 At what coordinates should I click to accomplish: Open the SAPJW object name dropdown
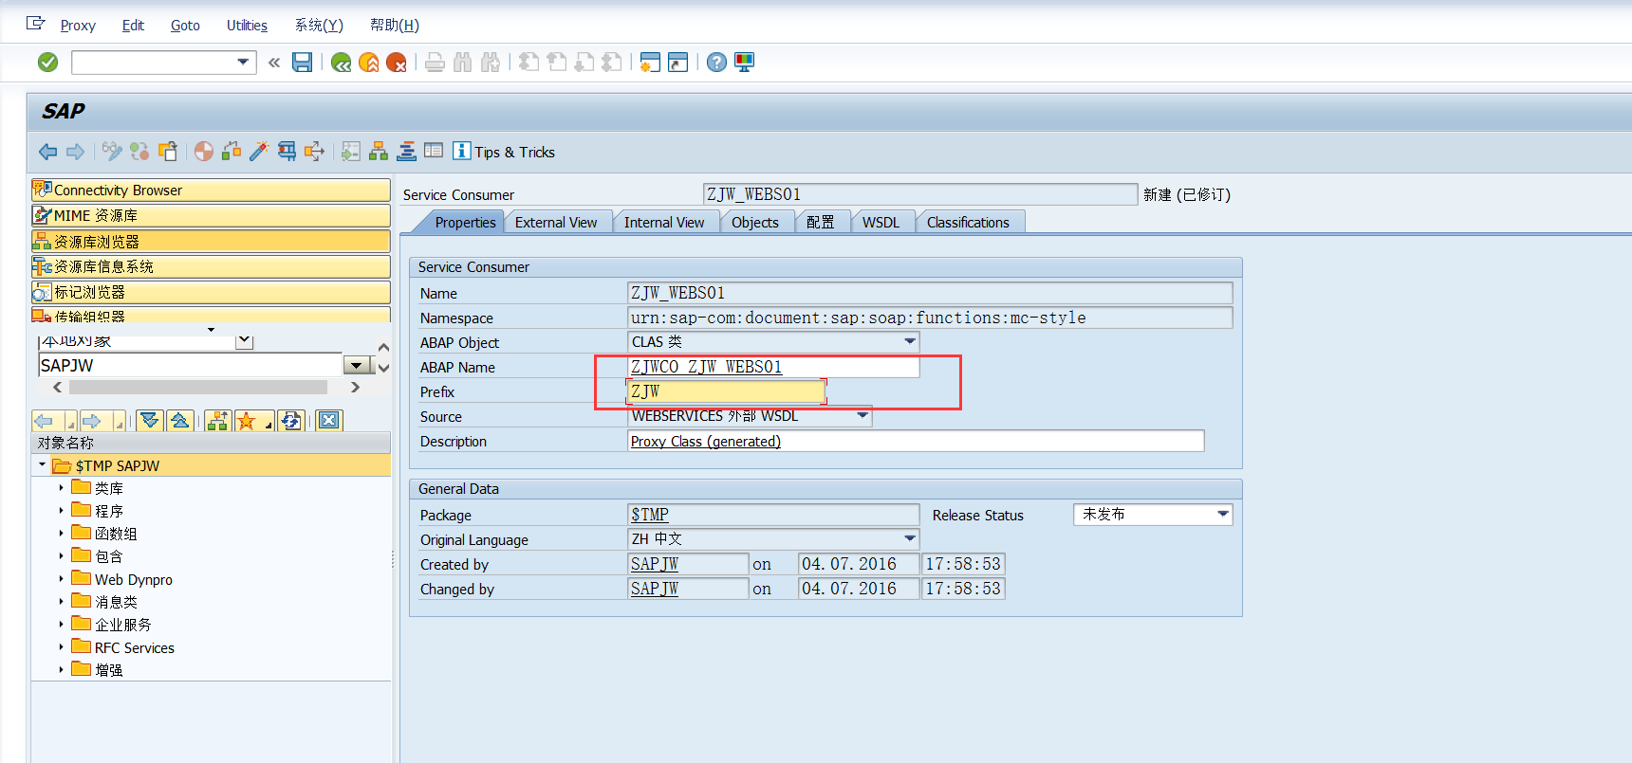[357, 366]
